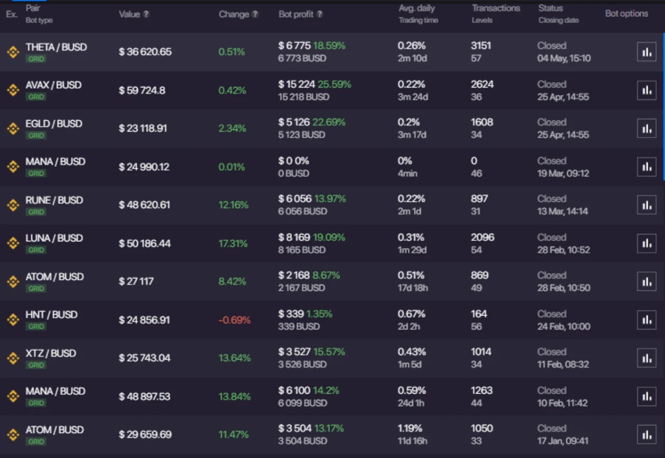Screen dimensions: 665x458
Task: Click the question mark beside Change header
Action: (x=255, y=14)
